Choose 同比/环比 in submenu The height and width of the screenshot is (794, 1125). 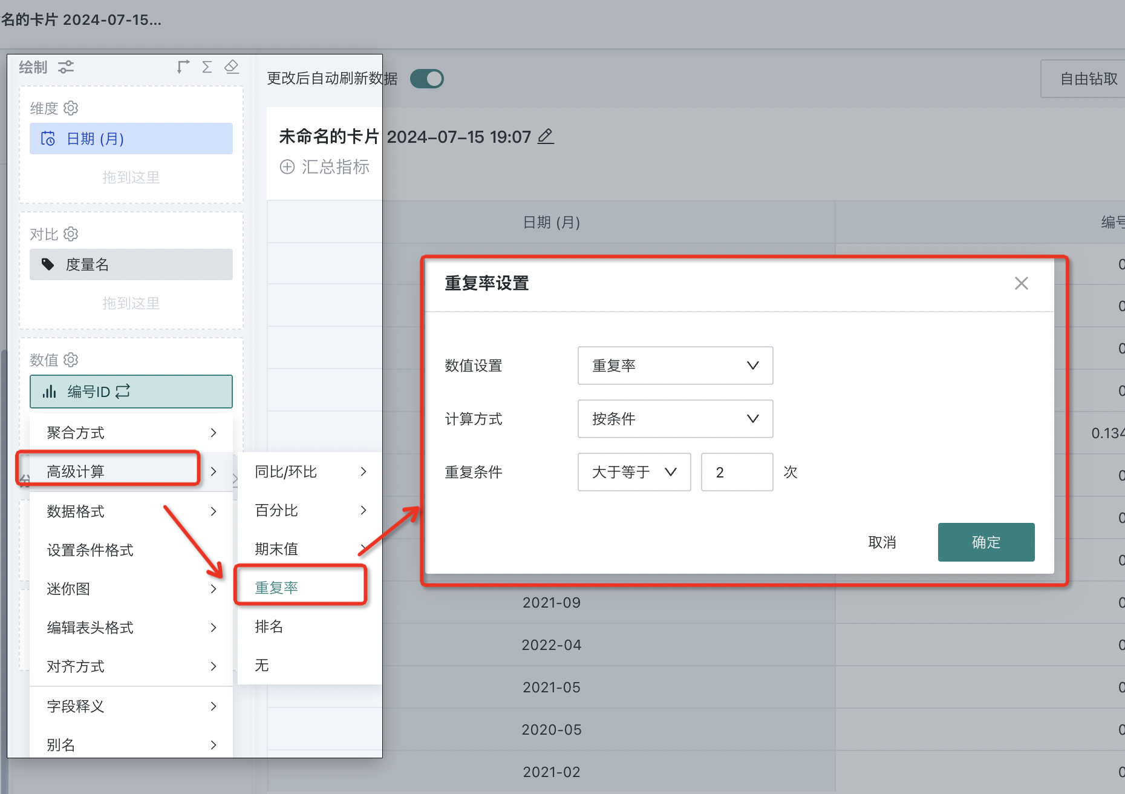click(x=310, y=471)
